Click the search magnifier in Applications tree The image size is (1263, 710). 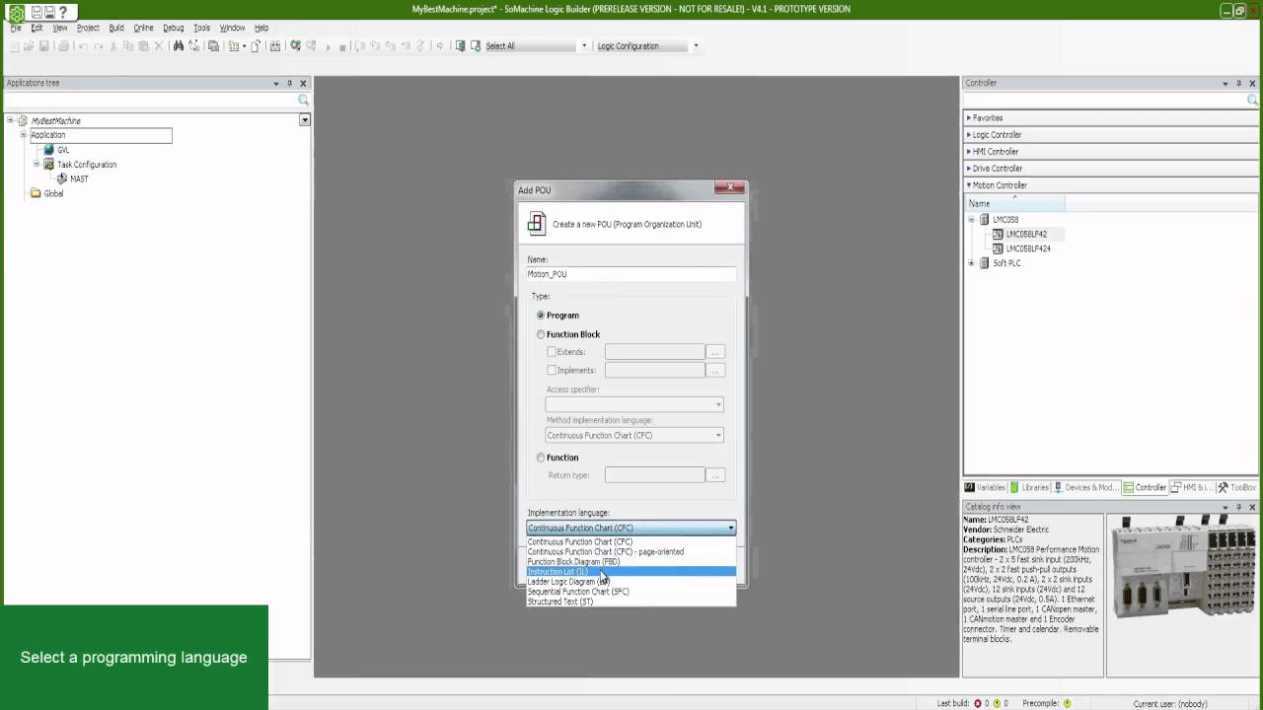tap(303, 100)
